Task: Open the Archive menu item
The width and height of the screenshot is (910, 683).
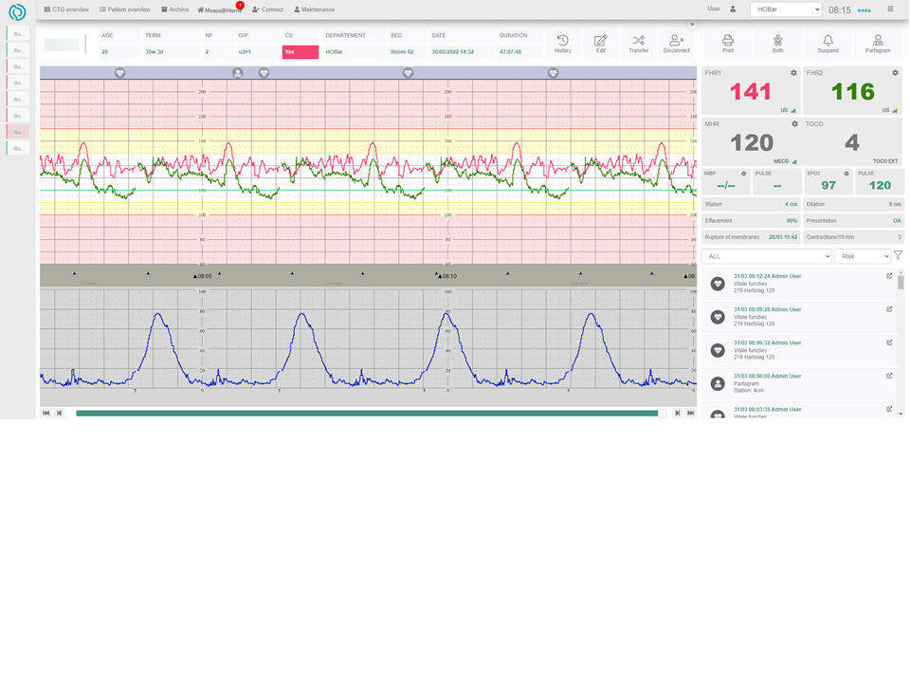Action: (174, 9)
